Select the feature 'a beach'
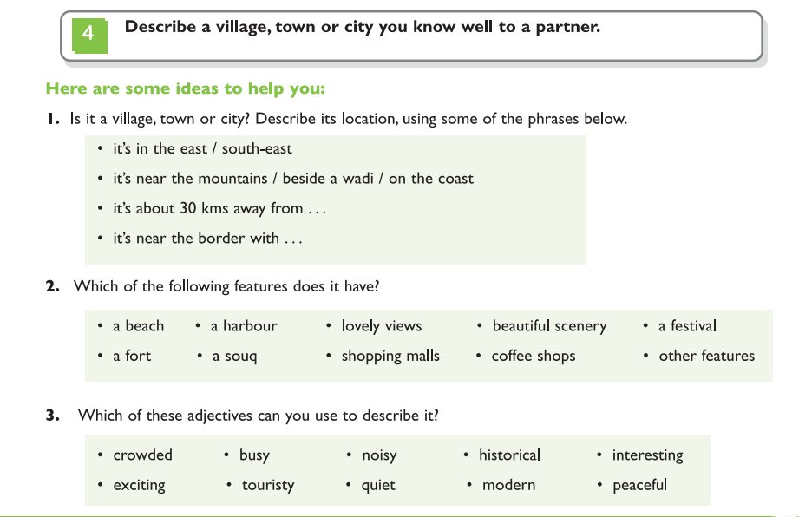Image resolution: width=799 pixels, height=517 pixels. pyautogui.click(x=139, y=326)
